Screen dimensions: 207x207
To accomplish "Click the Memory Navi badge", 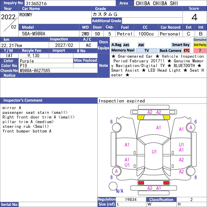I will pos(123,50).
